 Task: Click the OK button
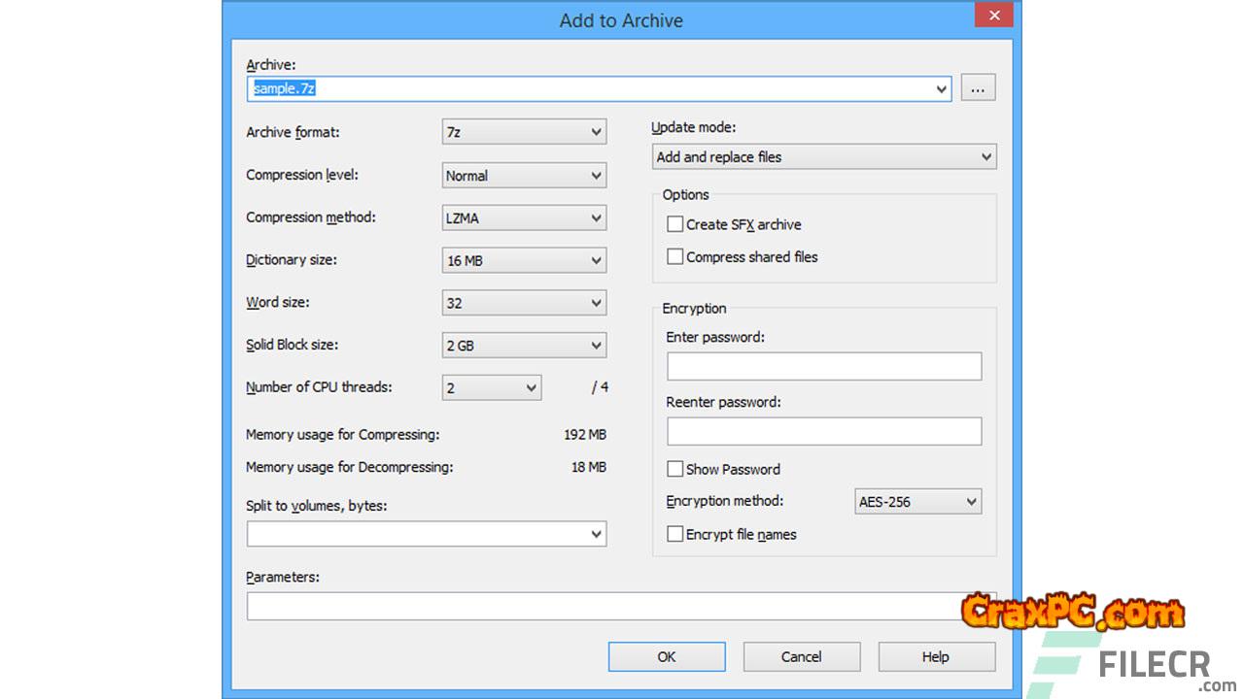pyautogui.click(x=667, y=657)
